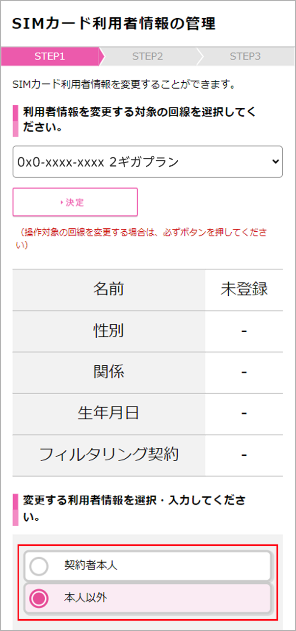Go to the STEP2 tab
Screen dimensions: 296x631
click(x=147, y=57)
